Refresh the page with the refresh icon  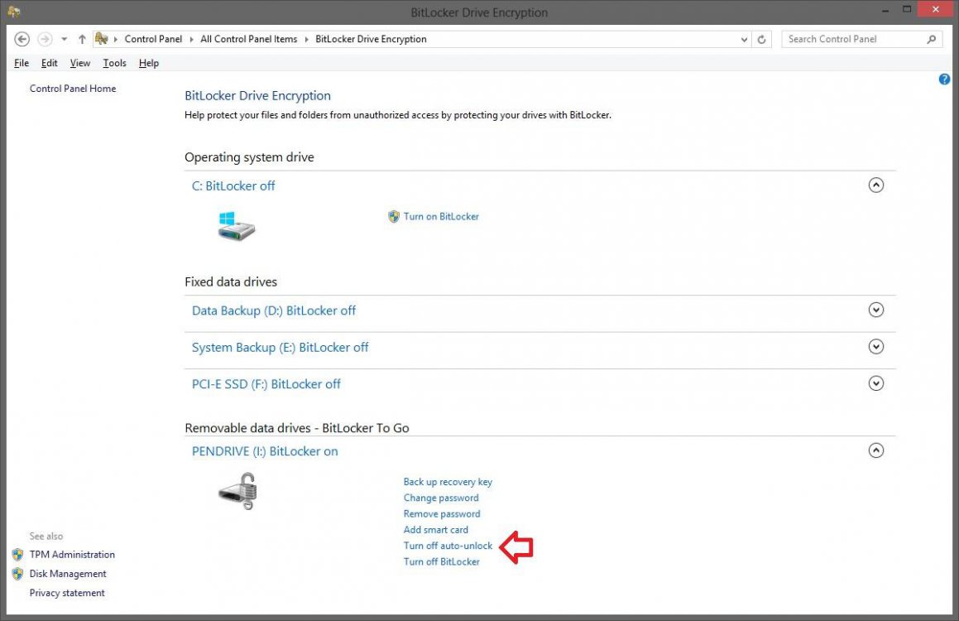click(761, 40)
